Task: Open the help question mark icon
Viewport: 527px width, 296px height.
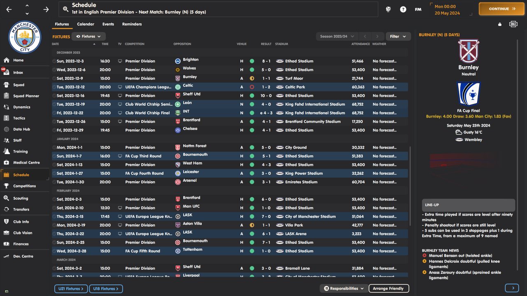Action: 403,9
